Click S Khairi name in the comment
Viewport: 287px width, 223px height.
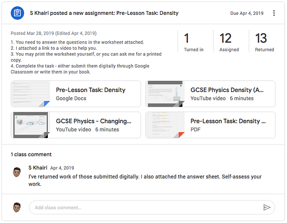click(38, 167)
